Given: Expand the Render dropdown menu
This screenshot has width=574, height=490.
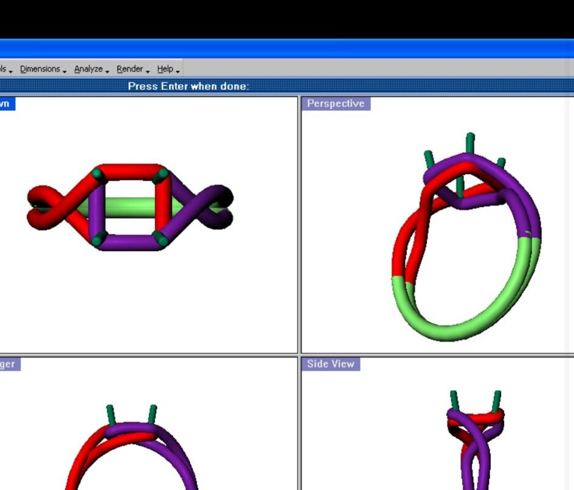Looking at the screenshot, I should 131,69.
